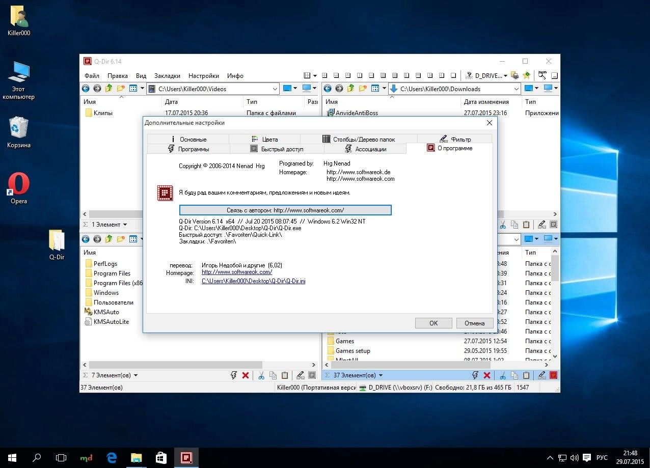This screenshot has height=468, width=650.
Task: Go back in the bottom-left PerfLogs pane
Action: (x=85, y=239)
